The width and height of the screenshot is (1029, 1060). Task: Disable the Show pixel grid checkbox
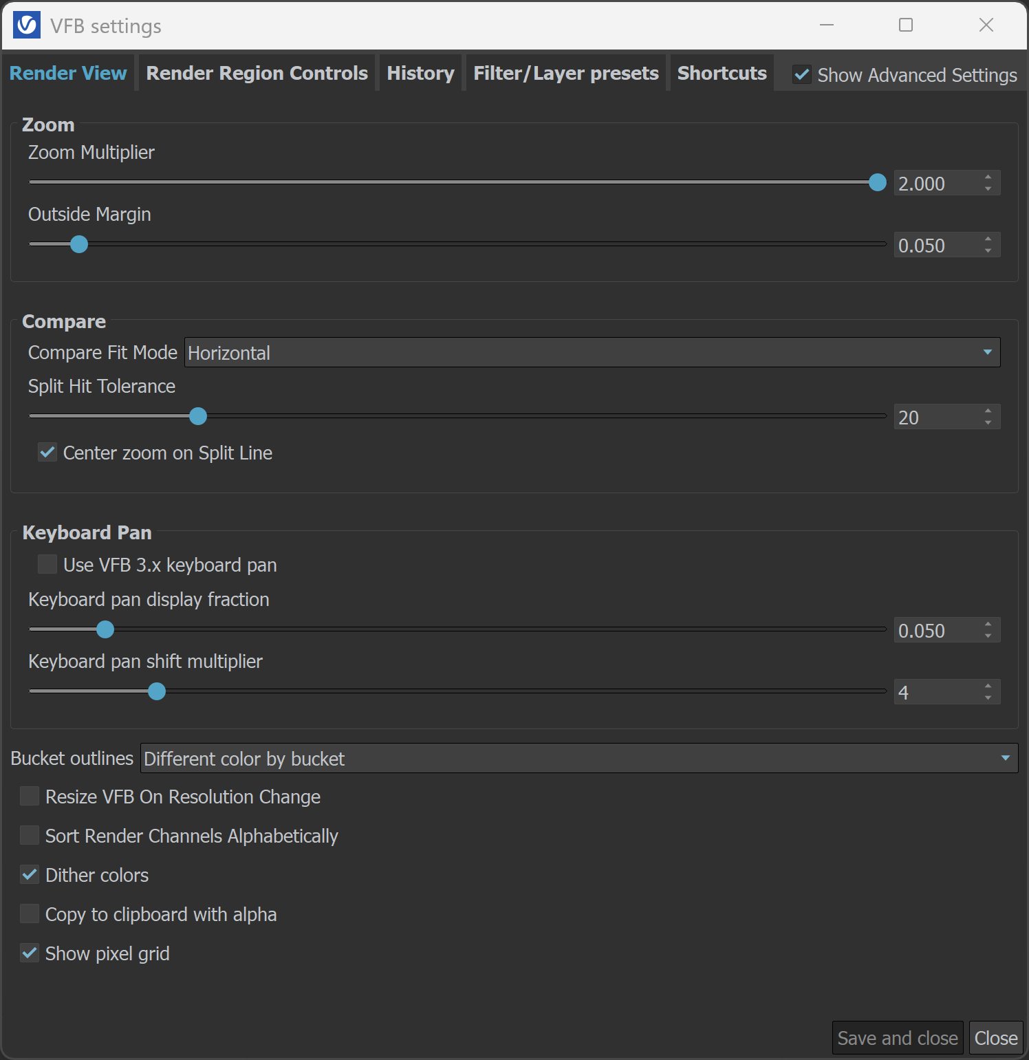click(30, 953)
